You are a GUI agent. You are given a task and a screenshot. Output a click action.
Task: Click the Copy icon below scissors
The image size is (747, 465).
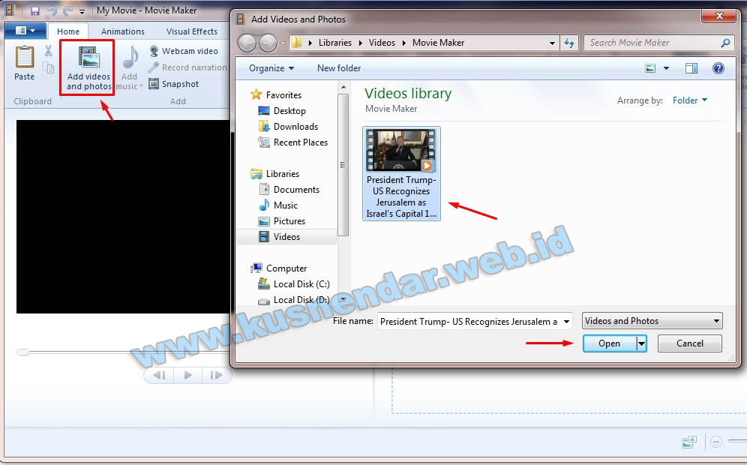48,67
